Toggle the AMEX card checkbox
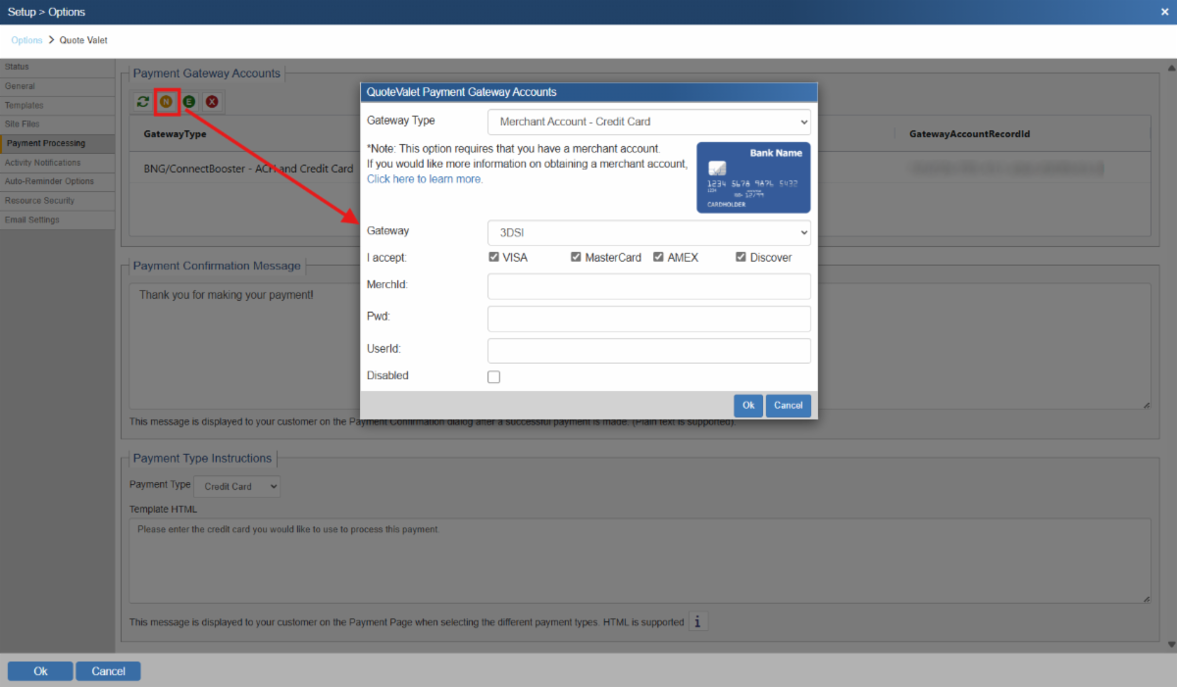The width and height of the screenshot is (1177, 687). coord(659,258)
